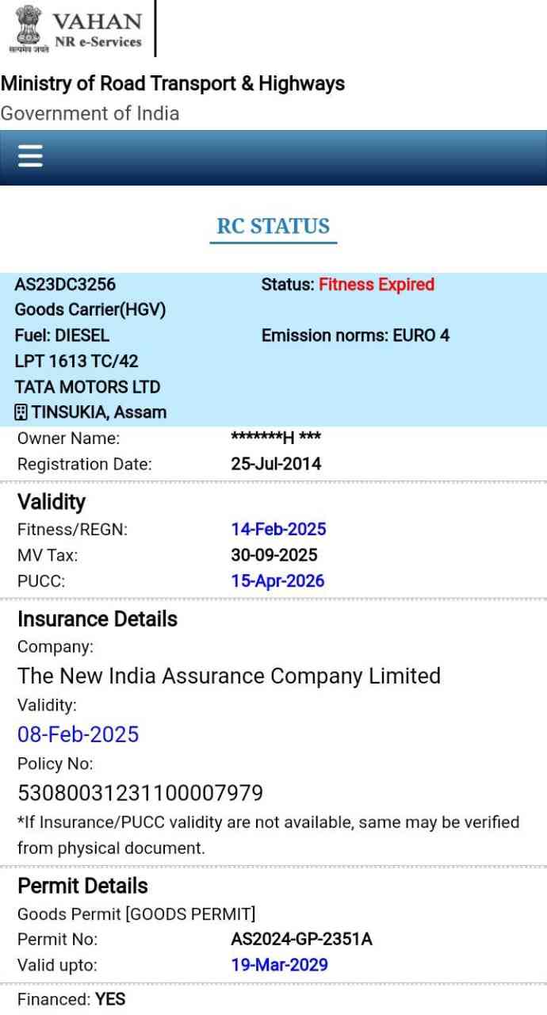Click The New India Assurance Company name
The height and width of the screenshot is (1015, 547).
(x=228, y=676)
